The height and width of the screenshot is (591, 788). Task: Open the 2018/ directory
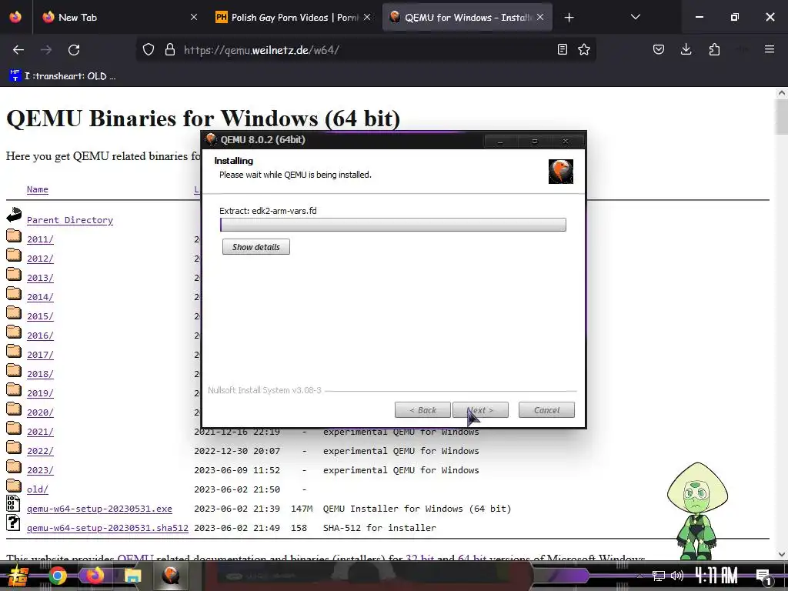40,374
